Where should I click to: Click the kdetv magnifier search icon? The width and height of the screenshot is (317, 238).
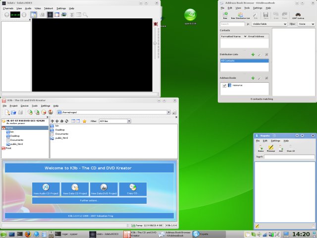(85, 15)
